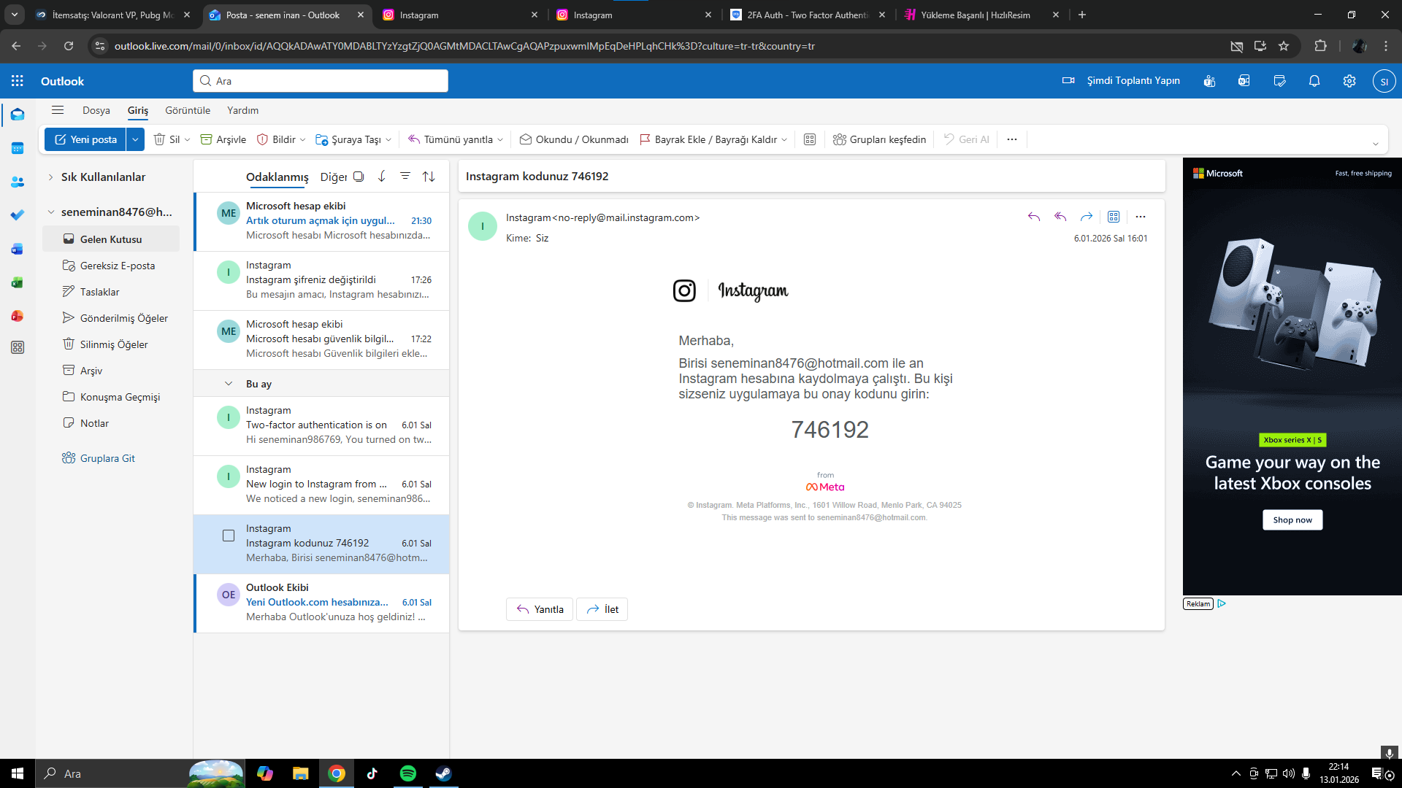Open the Taslaklar drafts folder
This screenshot has width=1402, height=788.
[x=111, y=292]
